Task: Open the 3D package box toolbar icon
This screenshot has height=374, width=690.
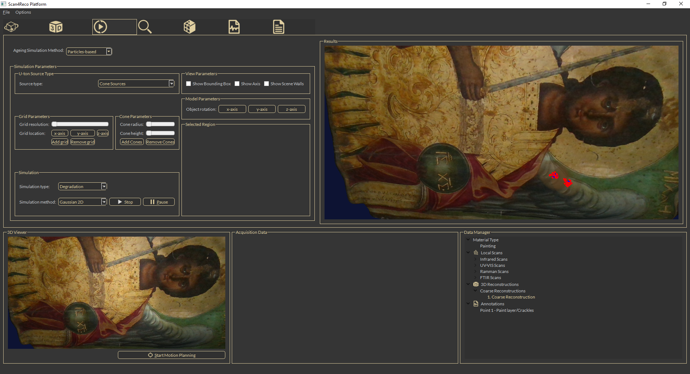Action: (x=189, y=27)
